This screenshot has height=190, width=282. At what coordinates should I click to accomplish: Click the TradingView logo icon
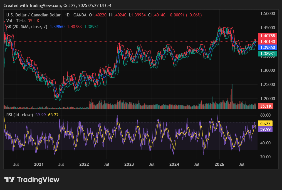pos(9,180)
